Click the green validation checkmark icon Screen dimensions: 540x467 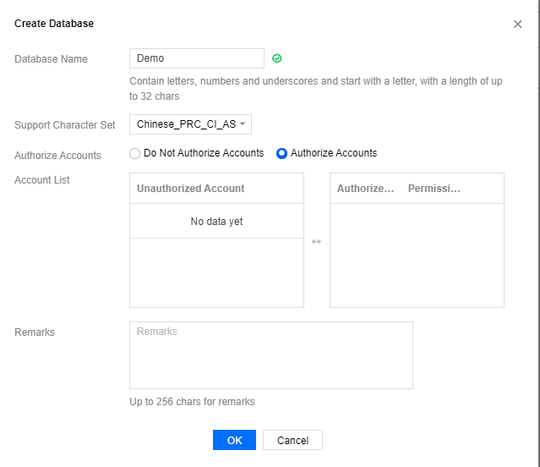coord(277,58)
